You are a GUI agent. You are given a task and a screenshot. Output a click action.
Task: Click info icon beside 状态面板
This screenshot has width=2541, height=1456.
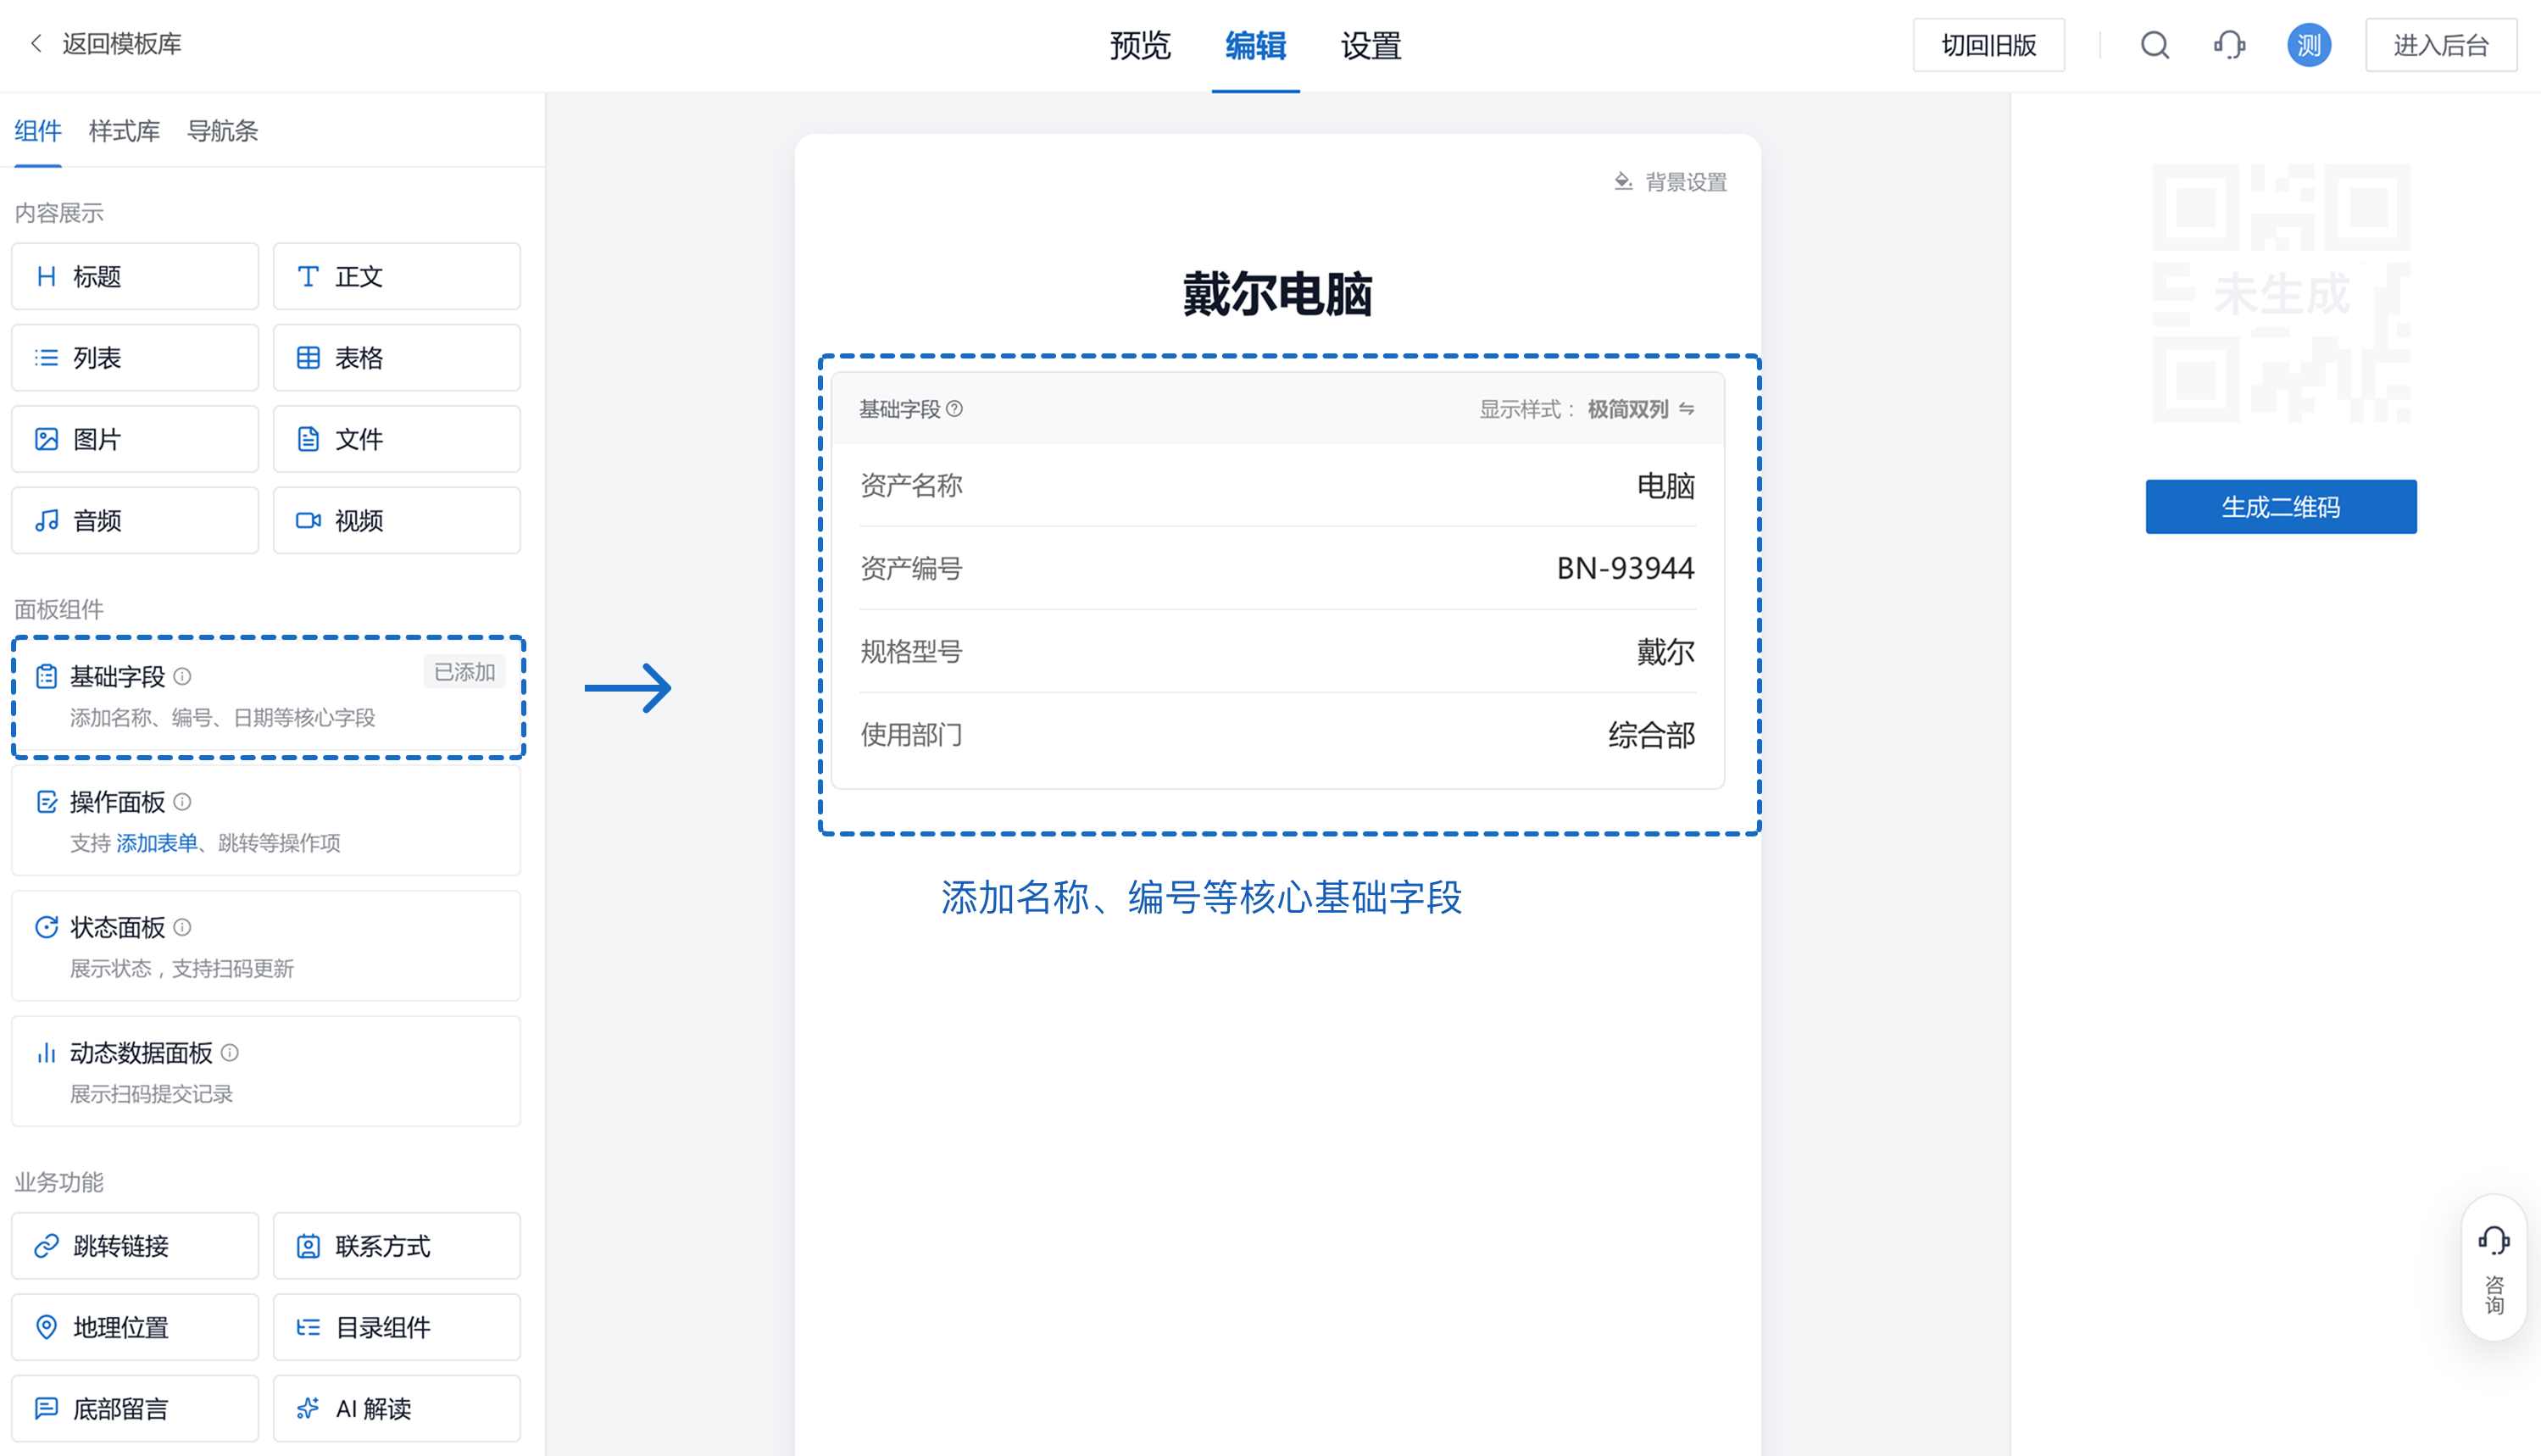coord(182,927)
